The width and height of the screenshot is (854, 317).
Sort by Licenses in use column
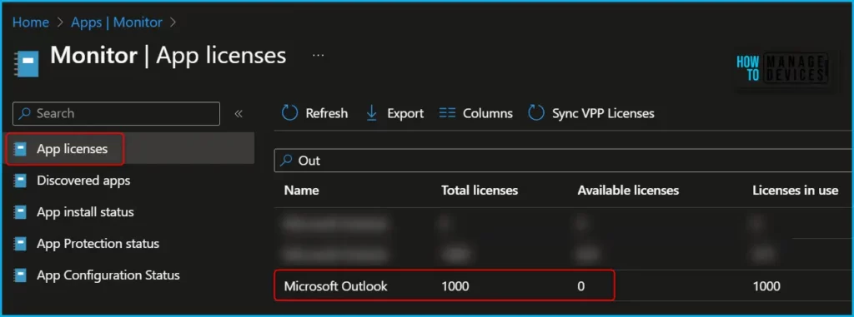(x=795, y=191)
